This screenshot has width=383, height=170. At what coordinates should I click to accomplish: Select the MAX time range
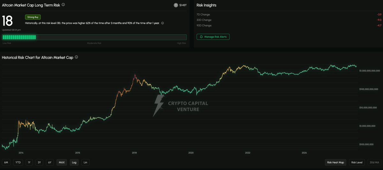coord(62,162)
